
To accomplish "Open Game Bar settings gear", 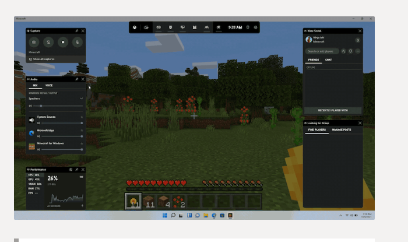I will [255, 27].
